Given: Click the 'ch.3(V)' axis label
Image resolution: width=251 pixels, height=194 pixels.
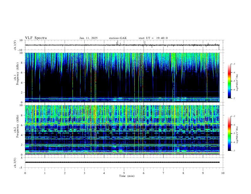Looking at the screenshot, I should (x=15, y=163).
